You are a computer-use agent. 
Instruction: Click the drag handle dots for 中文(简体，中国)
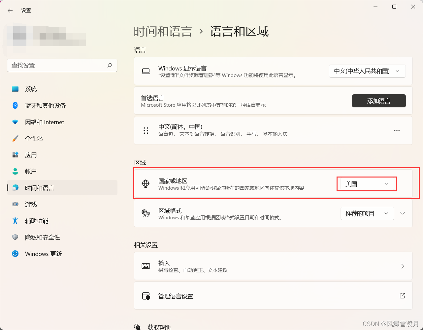[x=146, y=130]
